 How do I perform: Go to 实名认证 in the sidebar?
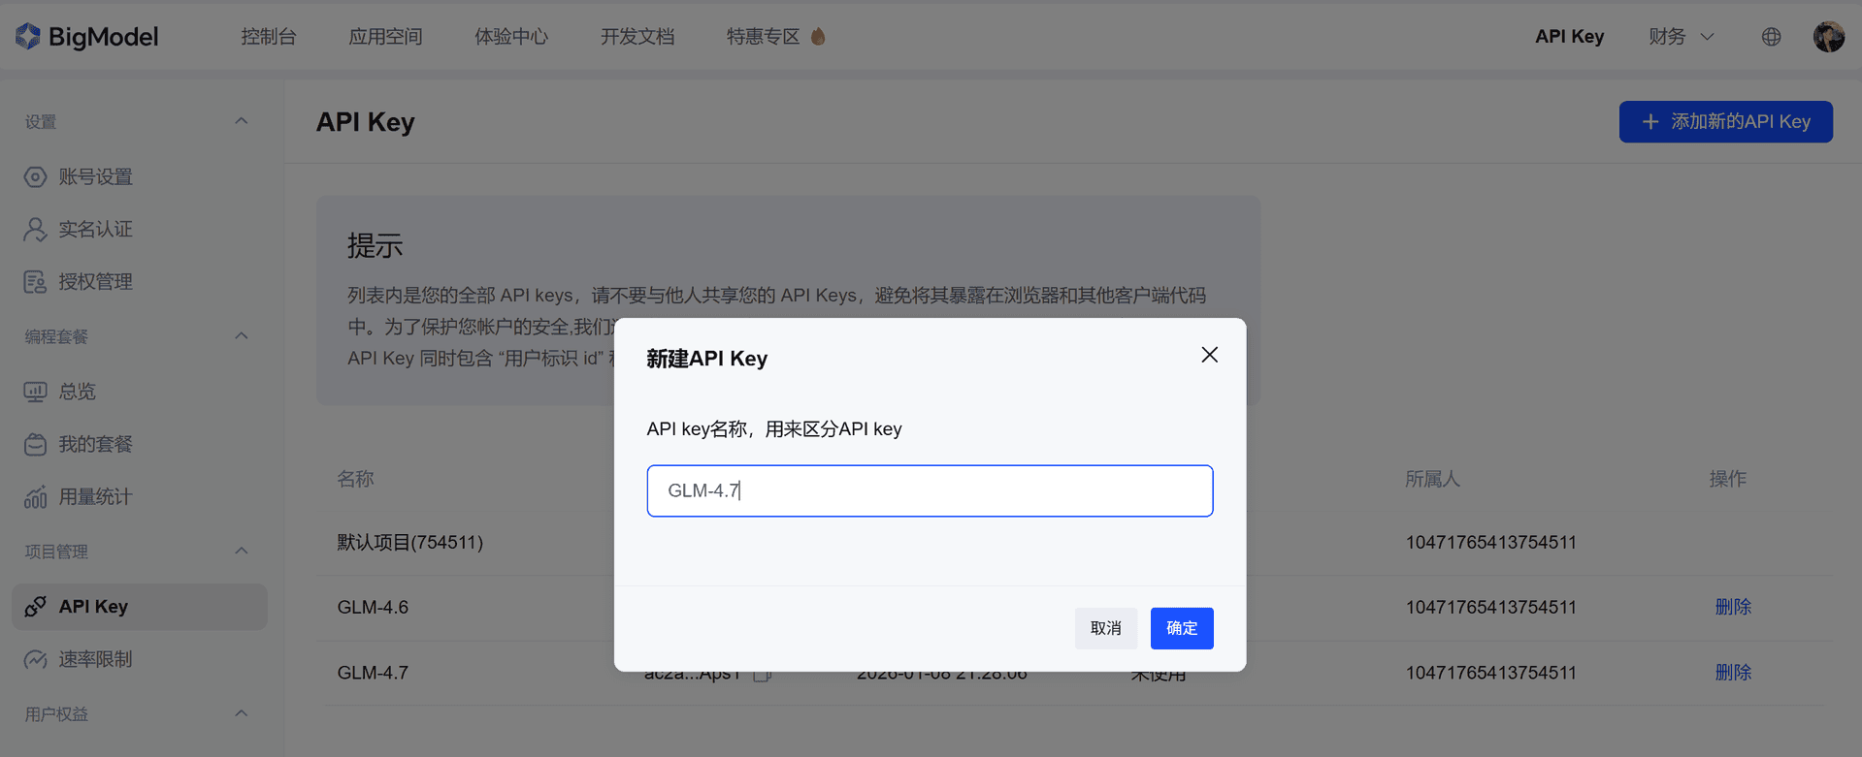(95, 229)
